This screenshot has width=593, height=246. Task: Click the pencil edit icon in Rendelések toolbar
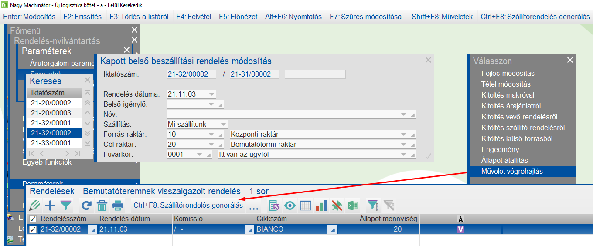tap(34, 206)
